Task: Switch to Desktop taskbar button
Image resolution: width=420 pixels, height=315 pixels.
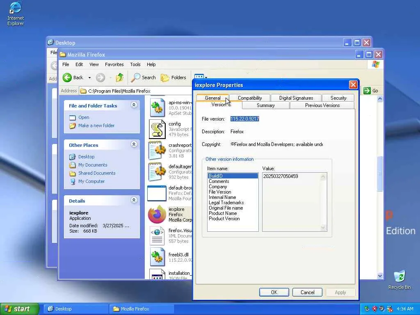Action: click(x=76, y=309)
